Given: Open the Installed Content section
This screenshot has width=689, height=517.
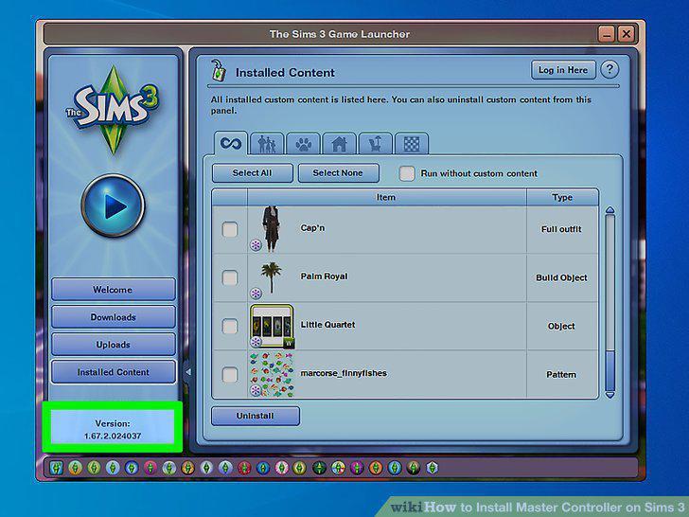Looking at the screenshot, I should pyautogui.click(x=113, y=372).
